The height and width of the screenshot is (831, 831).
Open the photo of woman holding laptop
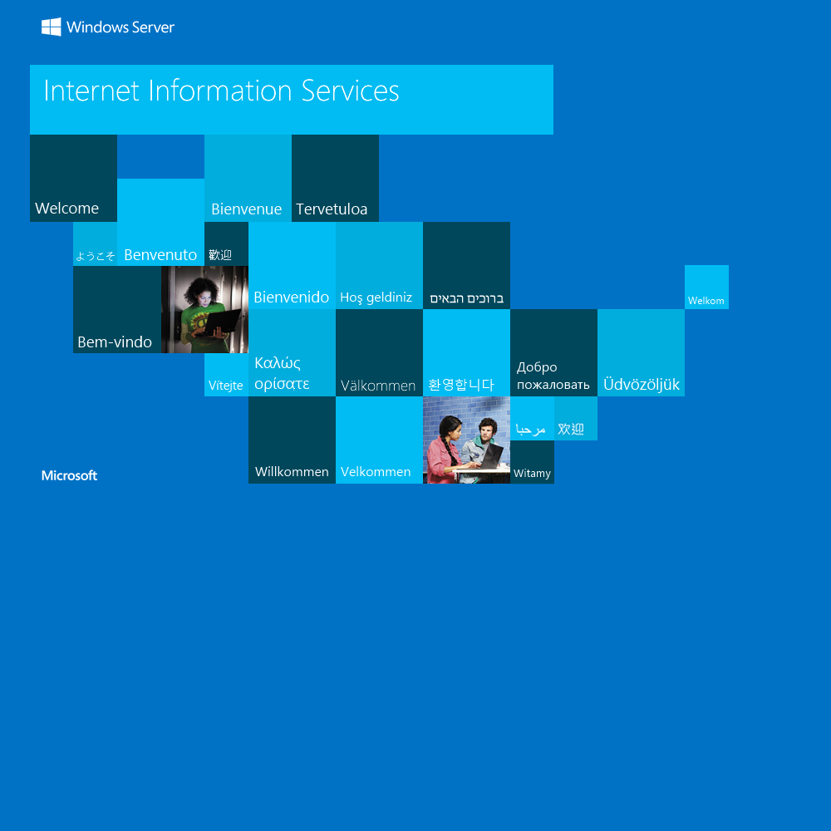204,309
